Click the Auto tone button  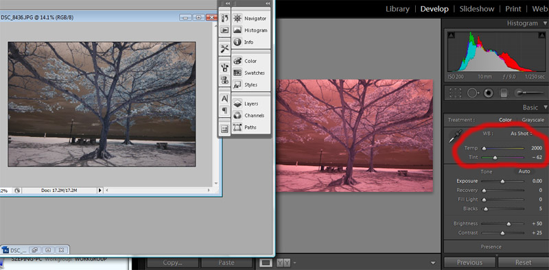click(524, 171)
